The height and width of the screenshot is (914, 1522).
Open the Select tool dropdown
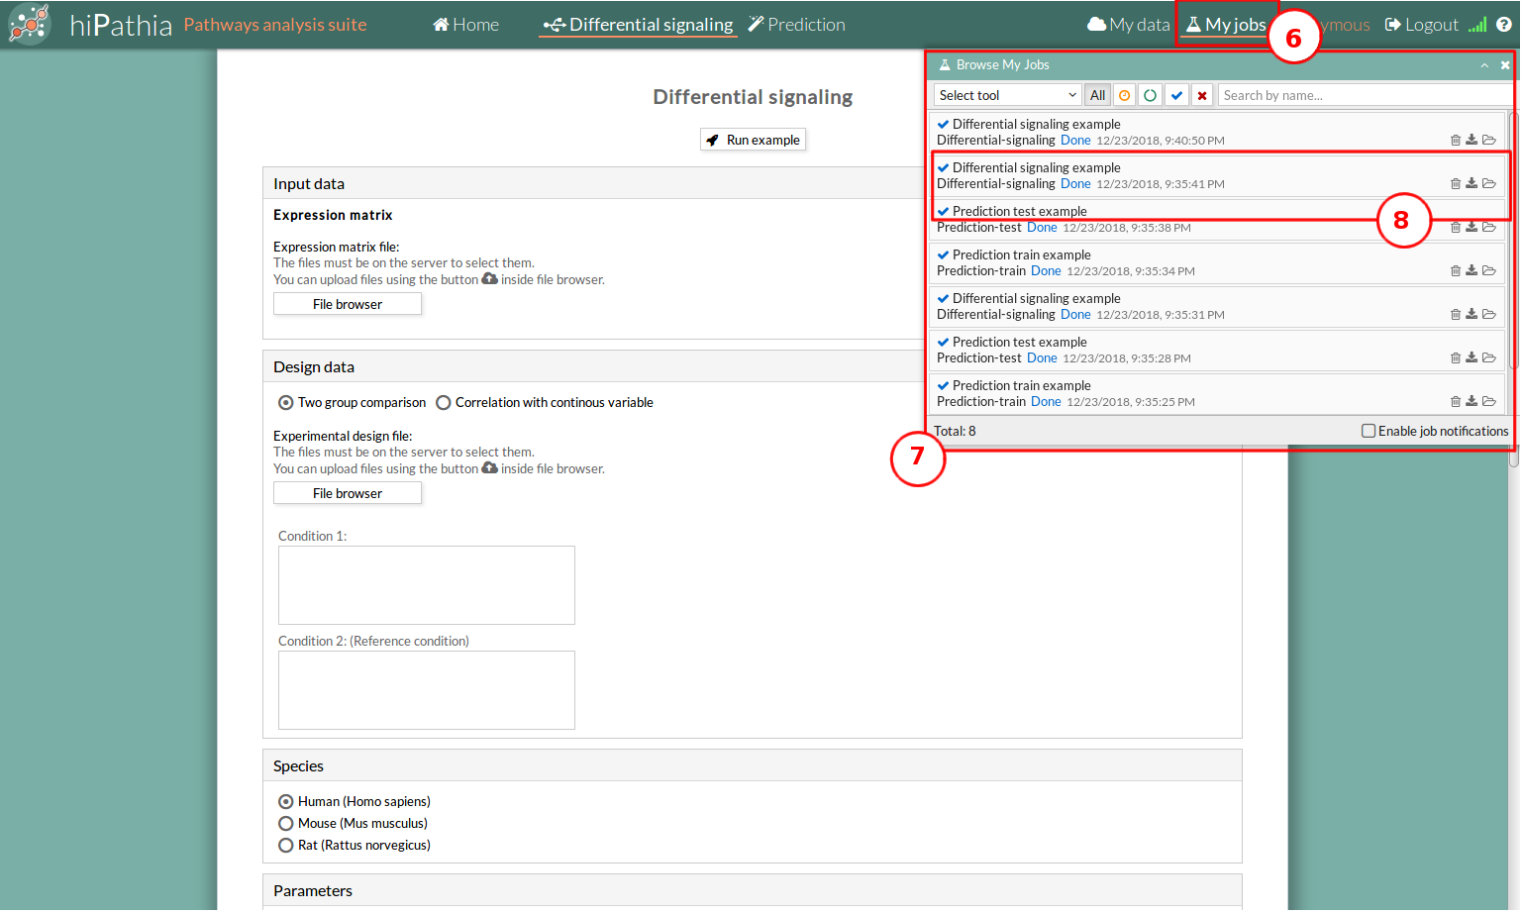[1007, 95]
